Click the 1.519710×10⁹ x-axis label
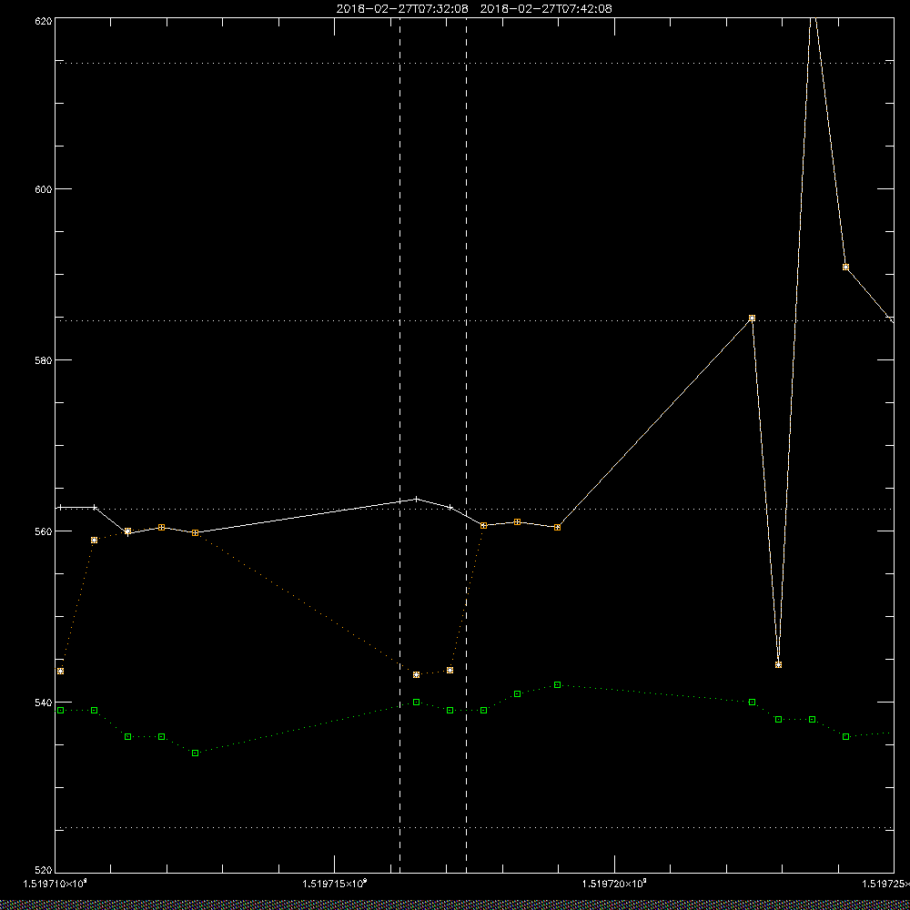 click(56, 884)
